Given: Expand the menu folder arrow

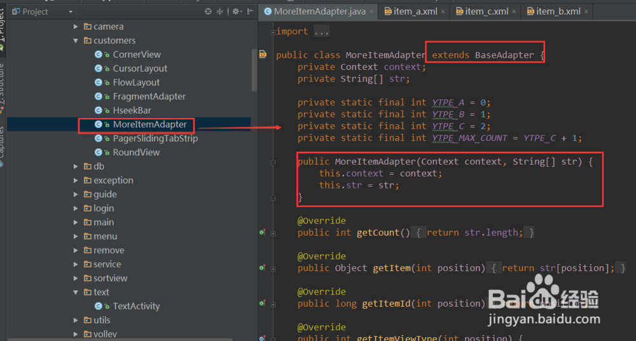Looking at the screenshot, I should 76,236.
